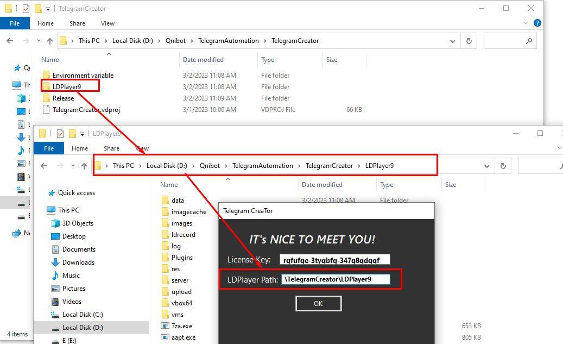Screen dimensions: 563x344
Task: Refresh the TelegramCreator window's address bar
Action: tap(469, 41)
